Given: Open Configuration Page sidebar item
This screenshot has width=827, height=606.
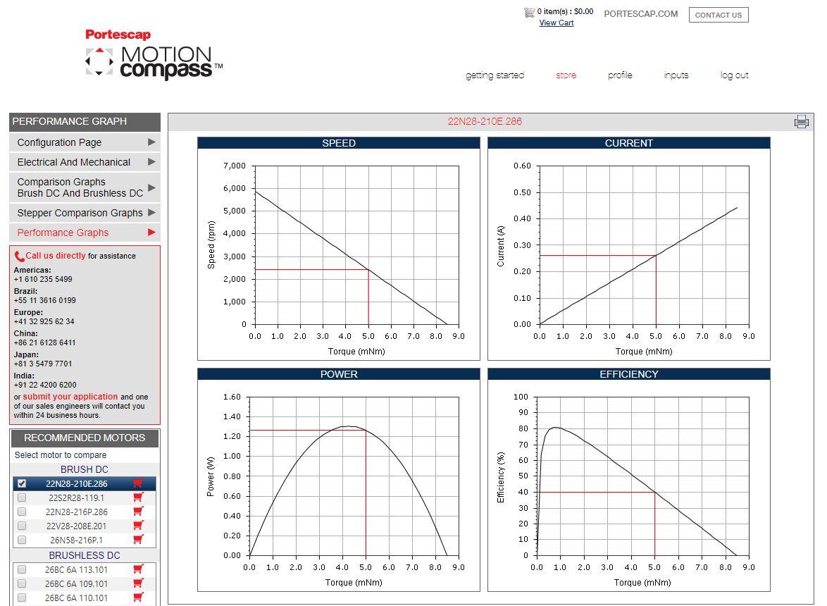Looking at the screenshot, I should (85, 142).
